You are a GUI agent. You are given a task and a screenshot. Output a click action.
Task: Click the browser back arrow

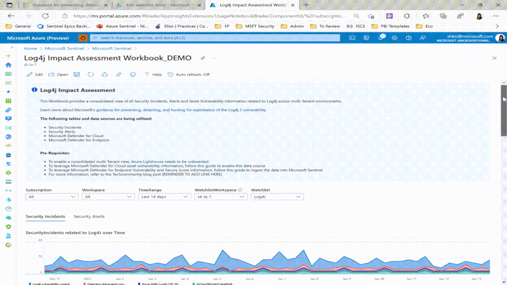click(11, 16)
